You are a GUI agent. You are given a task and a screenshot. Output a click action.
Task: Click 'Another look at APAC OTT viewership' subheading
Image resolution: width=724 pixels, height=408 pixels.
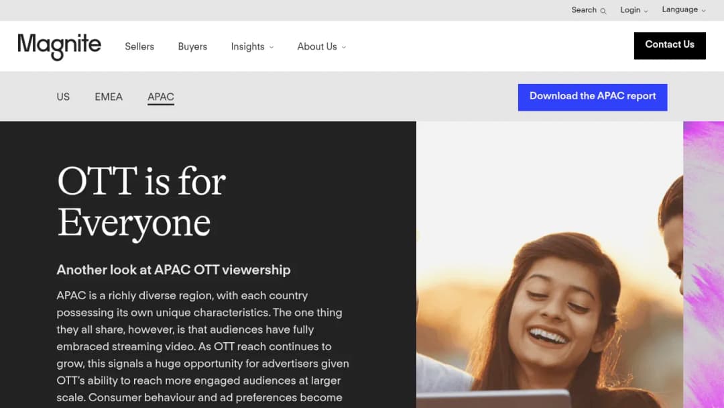pos(174,270)
